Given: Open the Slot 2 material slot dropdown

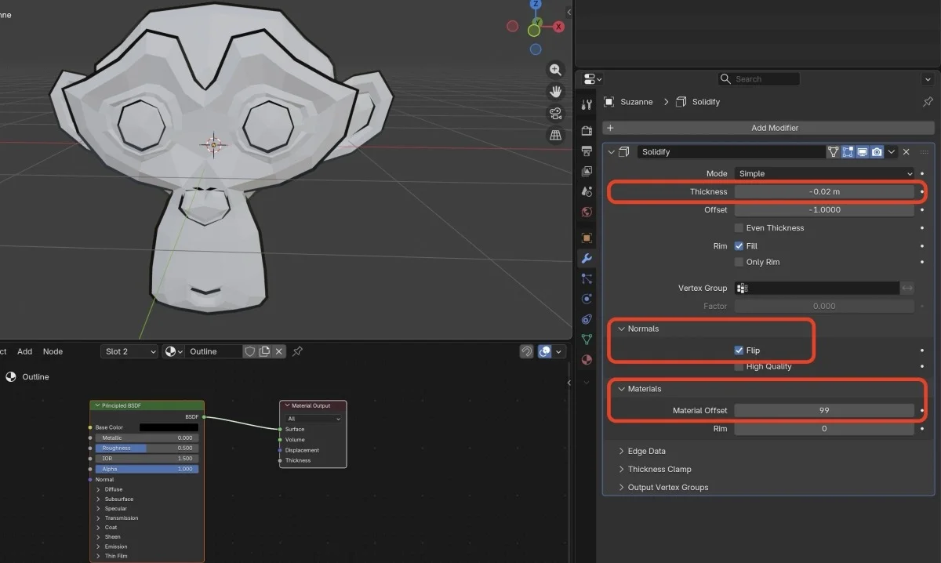Looking at the screenshot, I should pyautogui.click(x=129, y=351).
